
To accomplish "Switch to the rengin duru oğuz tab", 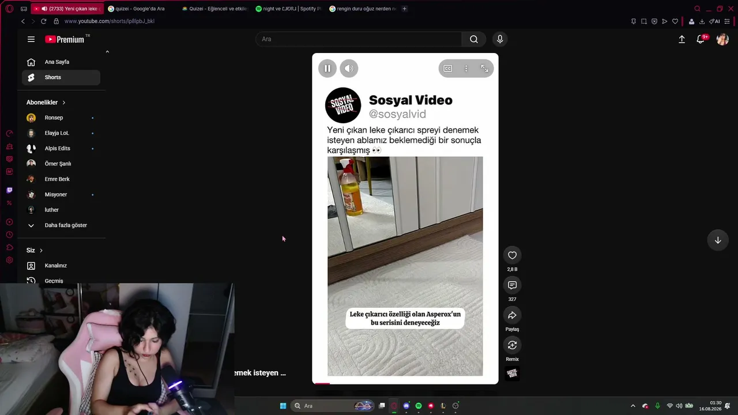I will [x=362, y=9].
